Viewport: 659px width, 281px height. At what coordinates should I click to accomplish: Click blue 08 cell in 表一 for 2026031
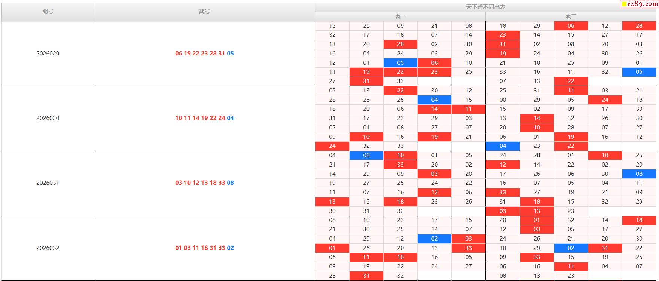coord(366,155)
